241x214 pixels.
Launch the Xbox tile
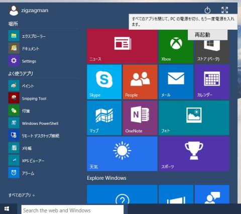[176, 47]
